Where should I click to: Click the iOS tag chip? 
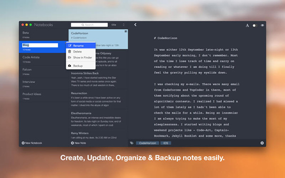tap(166, 143)
